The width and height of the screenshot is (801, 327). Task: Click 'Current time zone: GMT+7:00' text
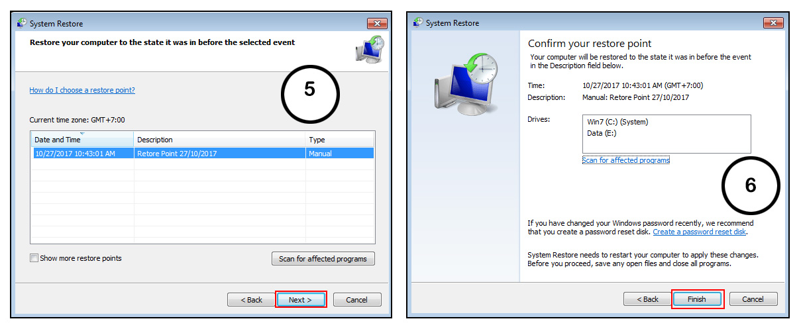77,120
